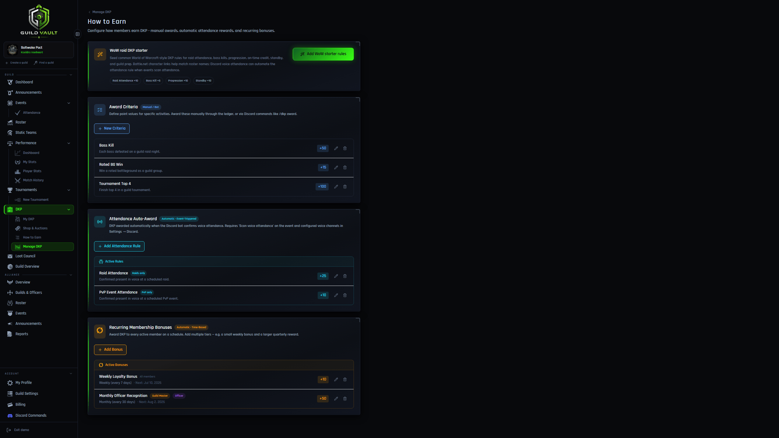
Task: Click the Attendance Auto-Award broadcast icon
Action: pyautogui.click(x=100, y=222)
